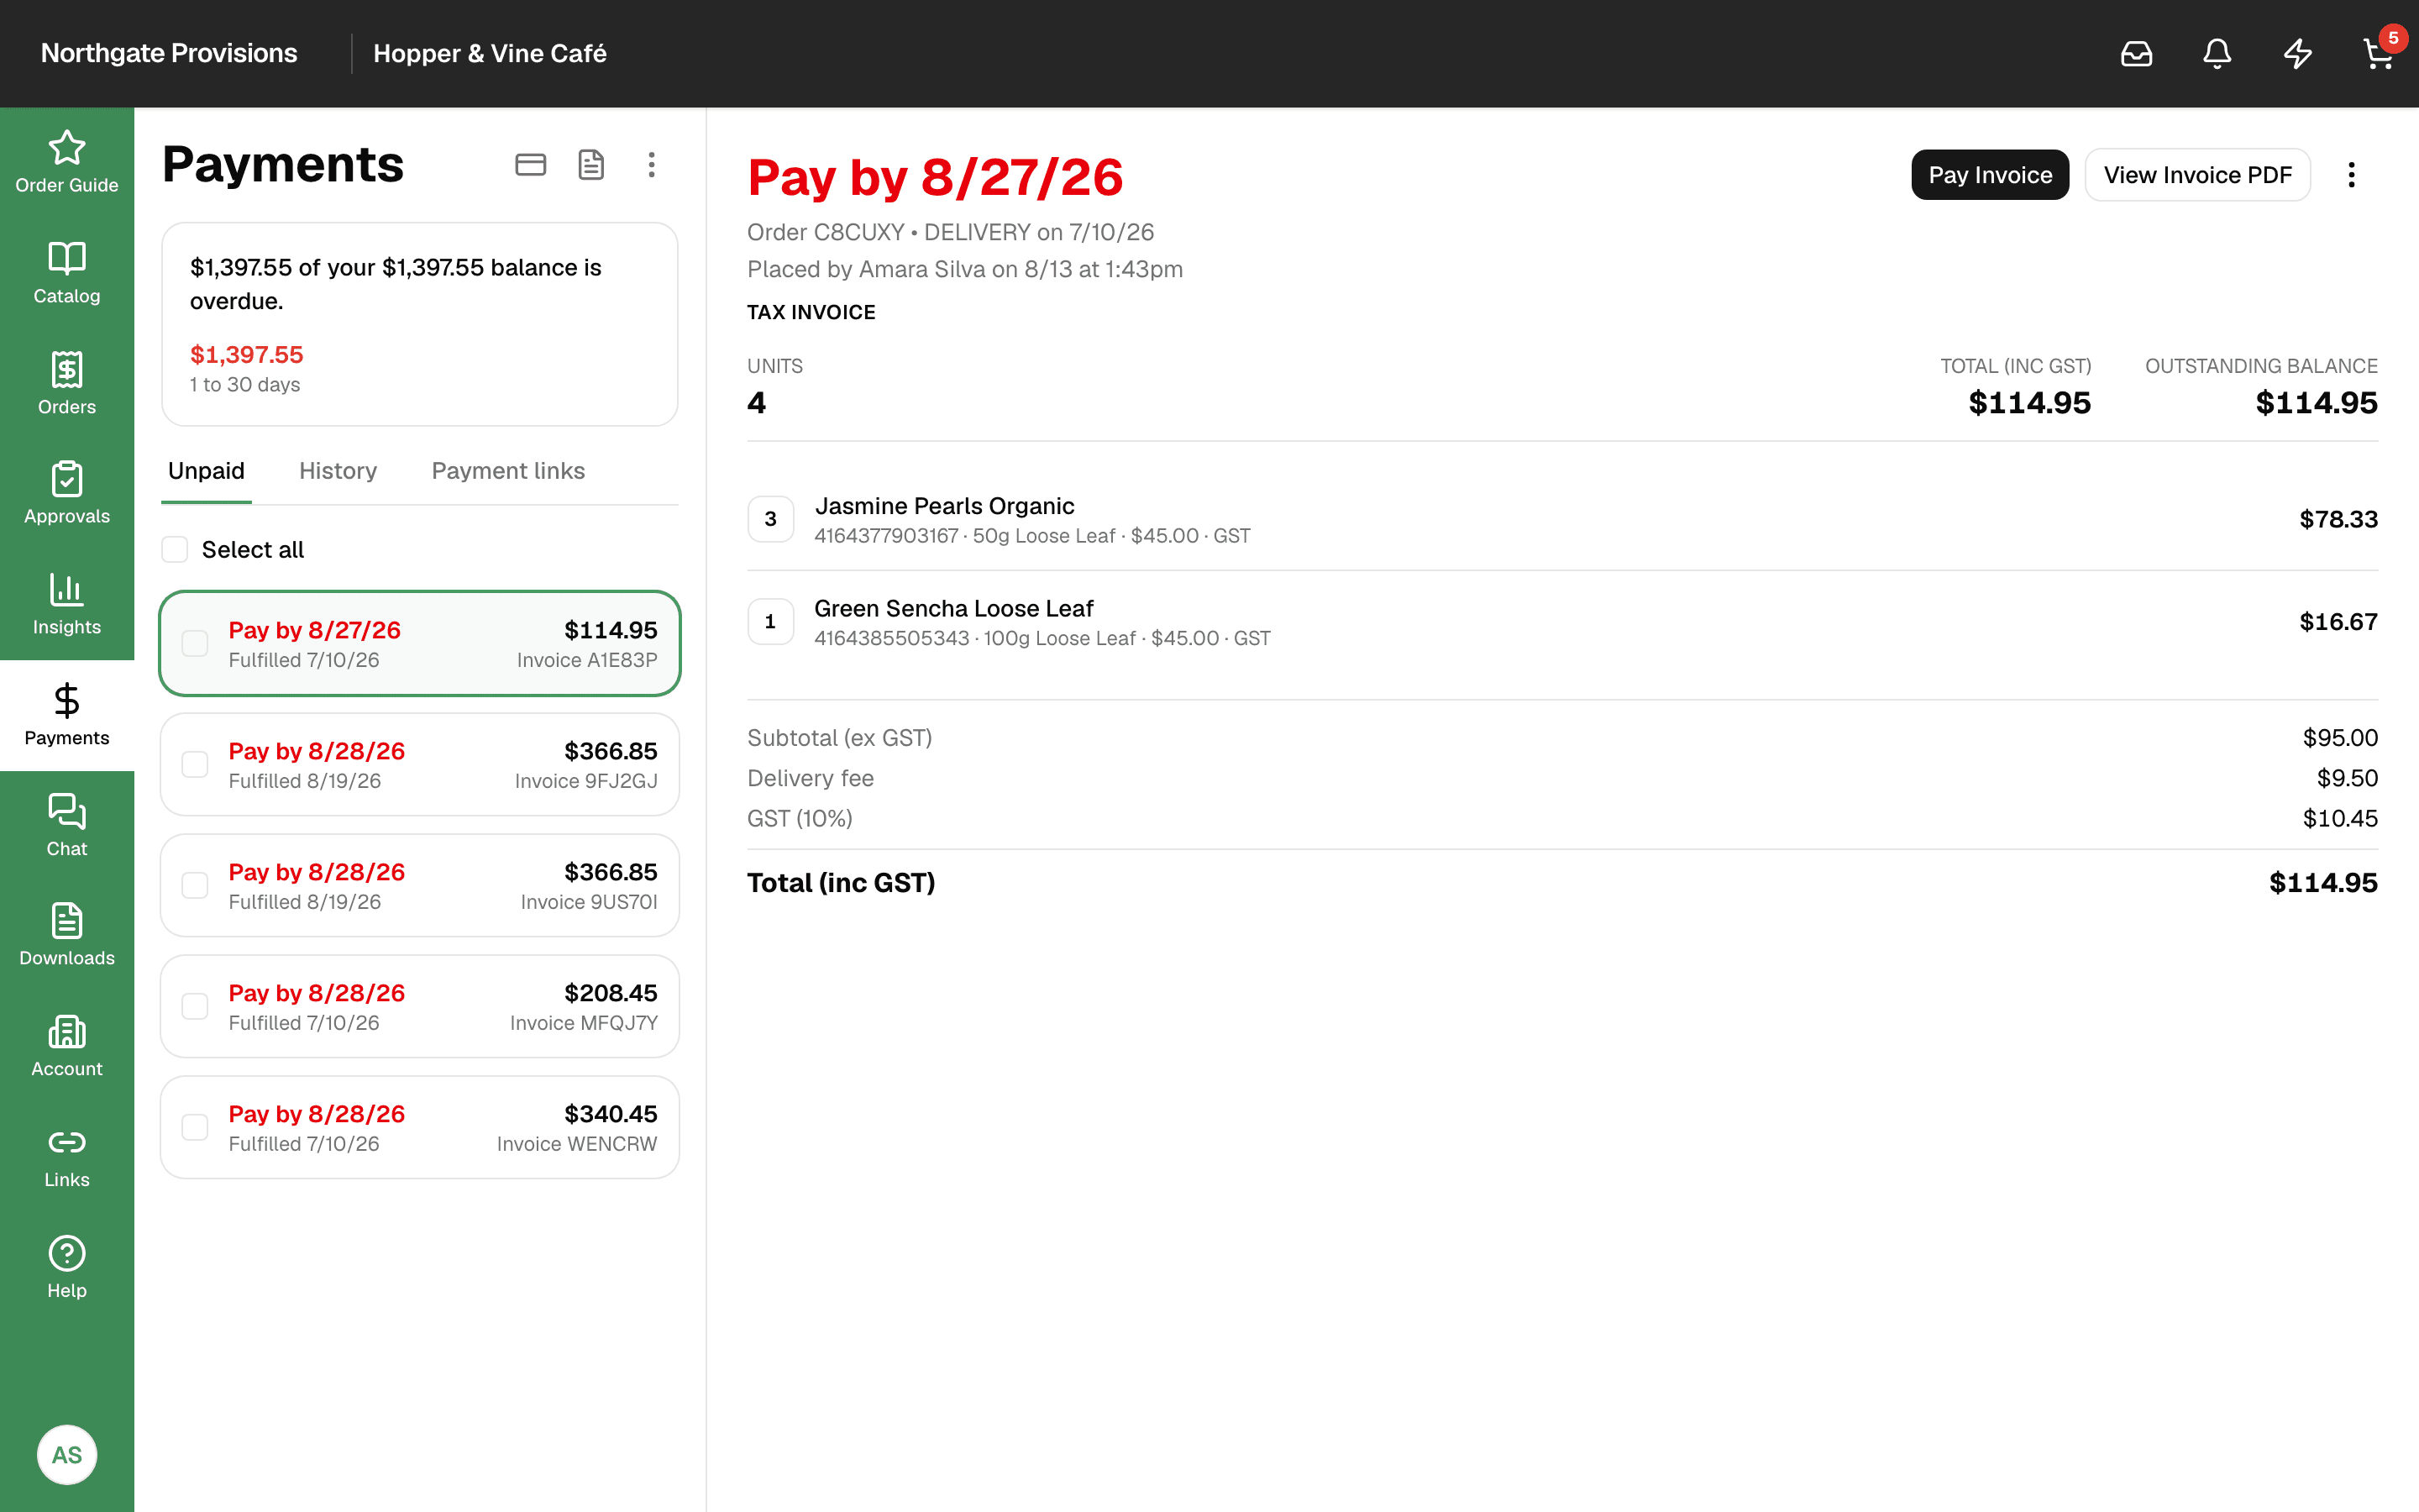Check the box for Invoice 9US70I

click(195, 885)
